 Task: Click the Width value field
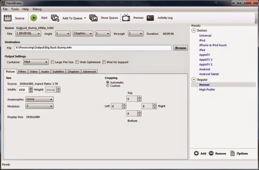(x=23, y=90)
